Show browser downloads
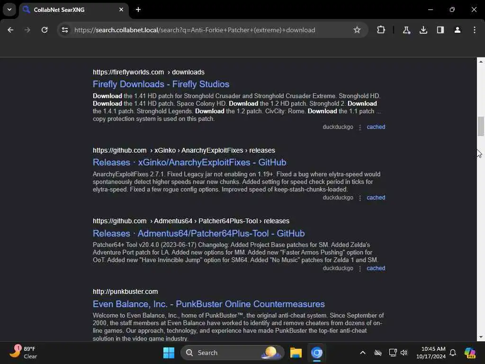 [423, 30]
